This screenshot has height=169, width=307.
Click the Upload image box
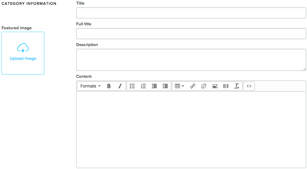pyautogui.click(x=23, y=53)
